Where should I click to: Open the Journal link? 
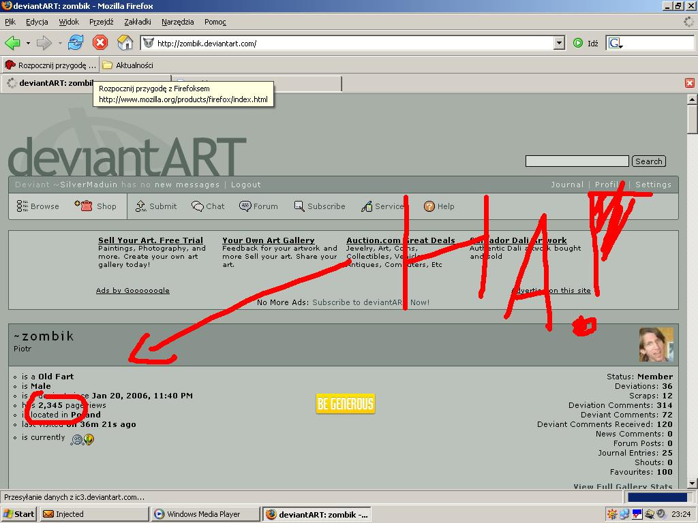pos(566,185)
